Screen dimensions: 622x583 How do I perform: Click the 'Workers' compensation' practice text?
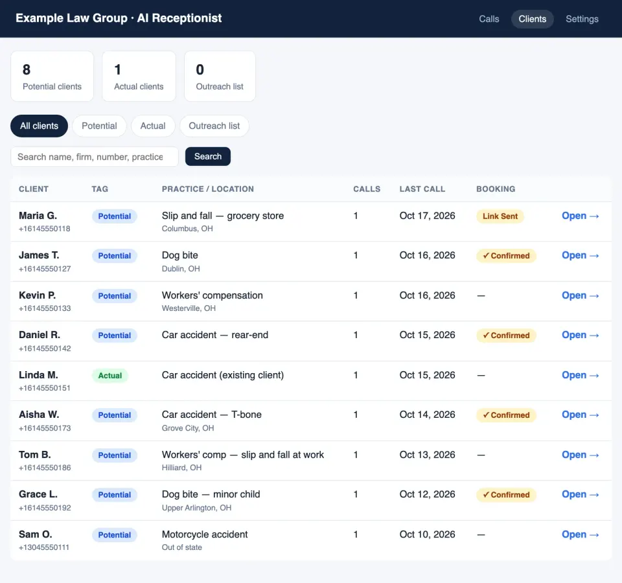[x=213, y=295]
